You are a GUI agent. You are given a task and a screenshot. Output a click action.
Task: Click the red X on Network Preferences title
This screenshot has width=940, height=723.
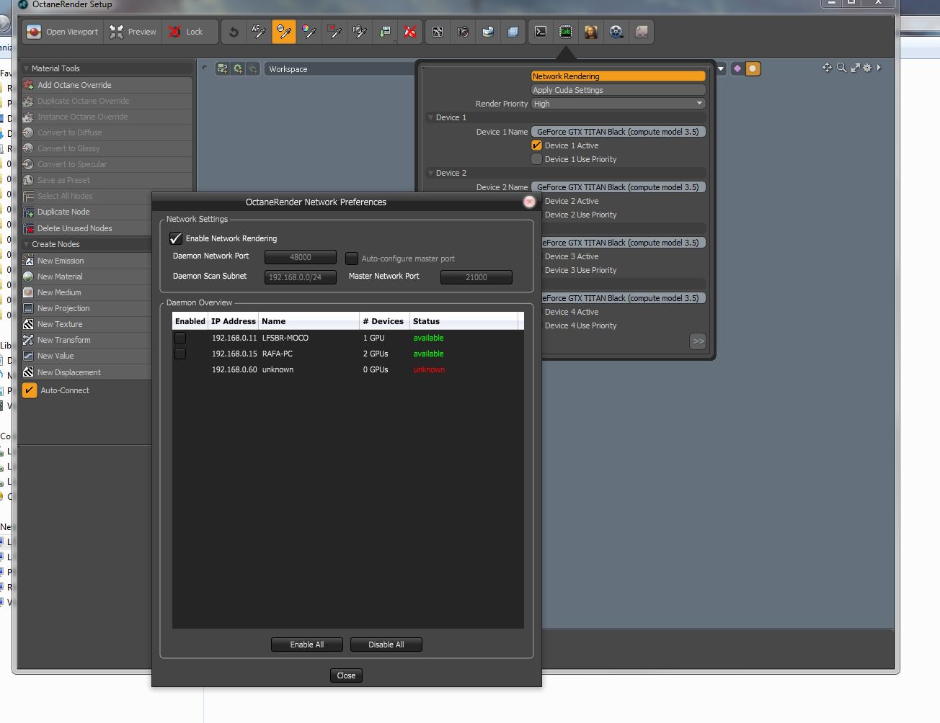point(530,202)
